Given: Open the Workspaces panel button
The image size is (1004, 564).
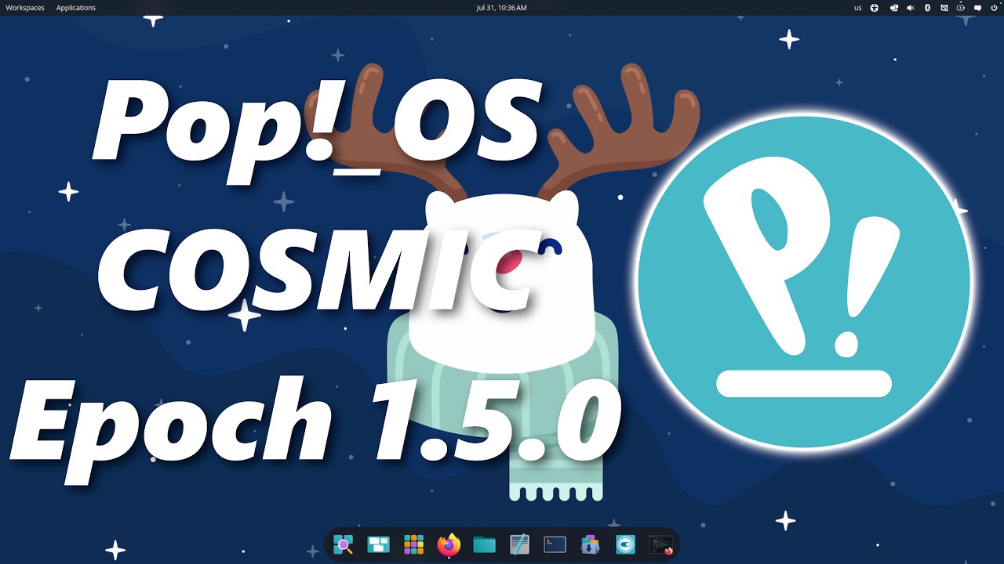Looking at the screenshot, I should 25,8.
